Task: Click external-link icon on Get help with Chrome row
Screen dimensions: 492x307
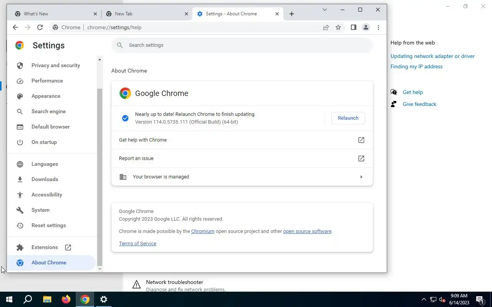Action: click(361, 140)
